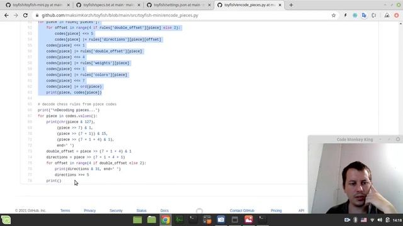The width and height of the screenshot is (403, 226).
Task: Open the gray window icon in taskbar
Action: 235,220
